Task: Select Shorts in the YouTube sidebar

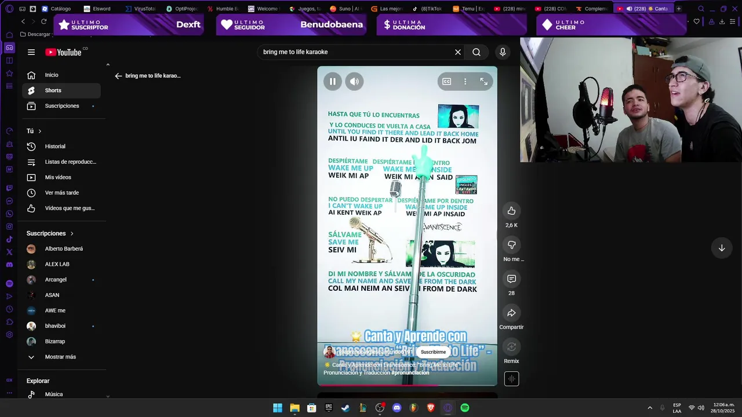Action: click(61, 90)
